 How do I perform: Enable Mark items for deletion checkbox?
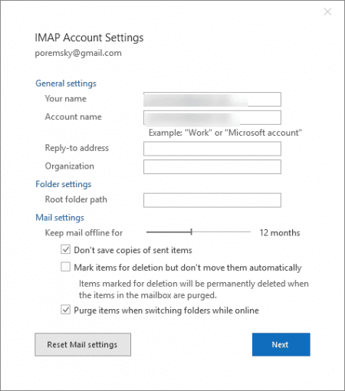tap(66, 267)
